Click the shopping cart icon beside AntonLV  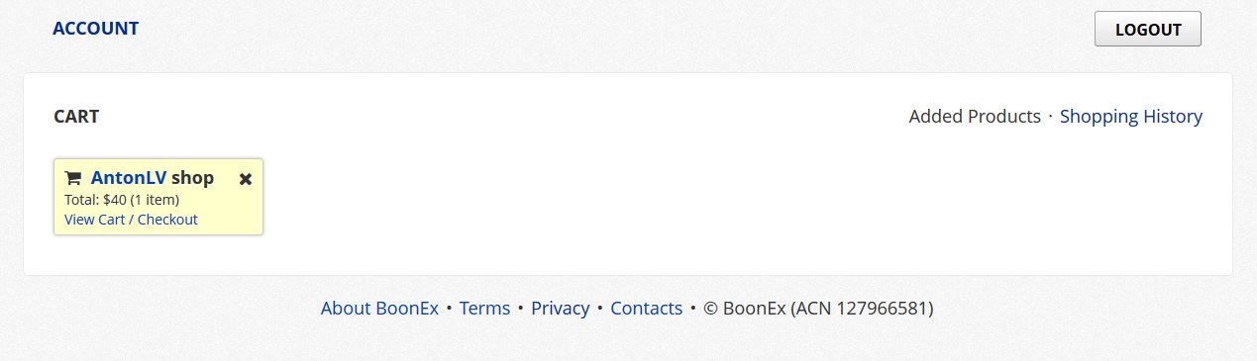pyautogui.click(x=72, y=178)
